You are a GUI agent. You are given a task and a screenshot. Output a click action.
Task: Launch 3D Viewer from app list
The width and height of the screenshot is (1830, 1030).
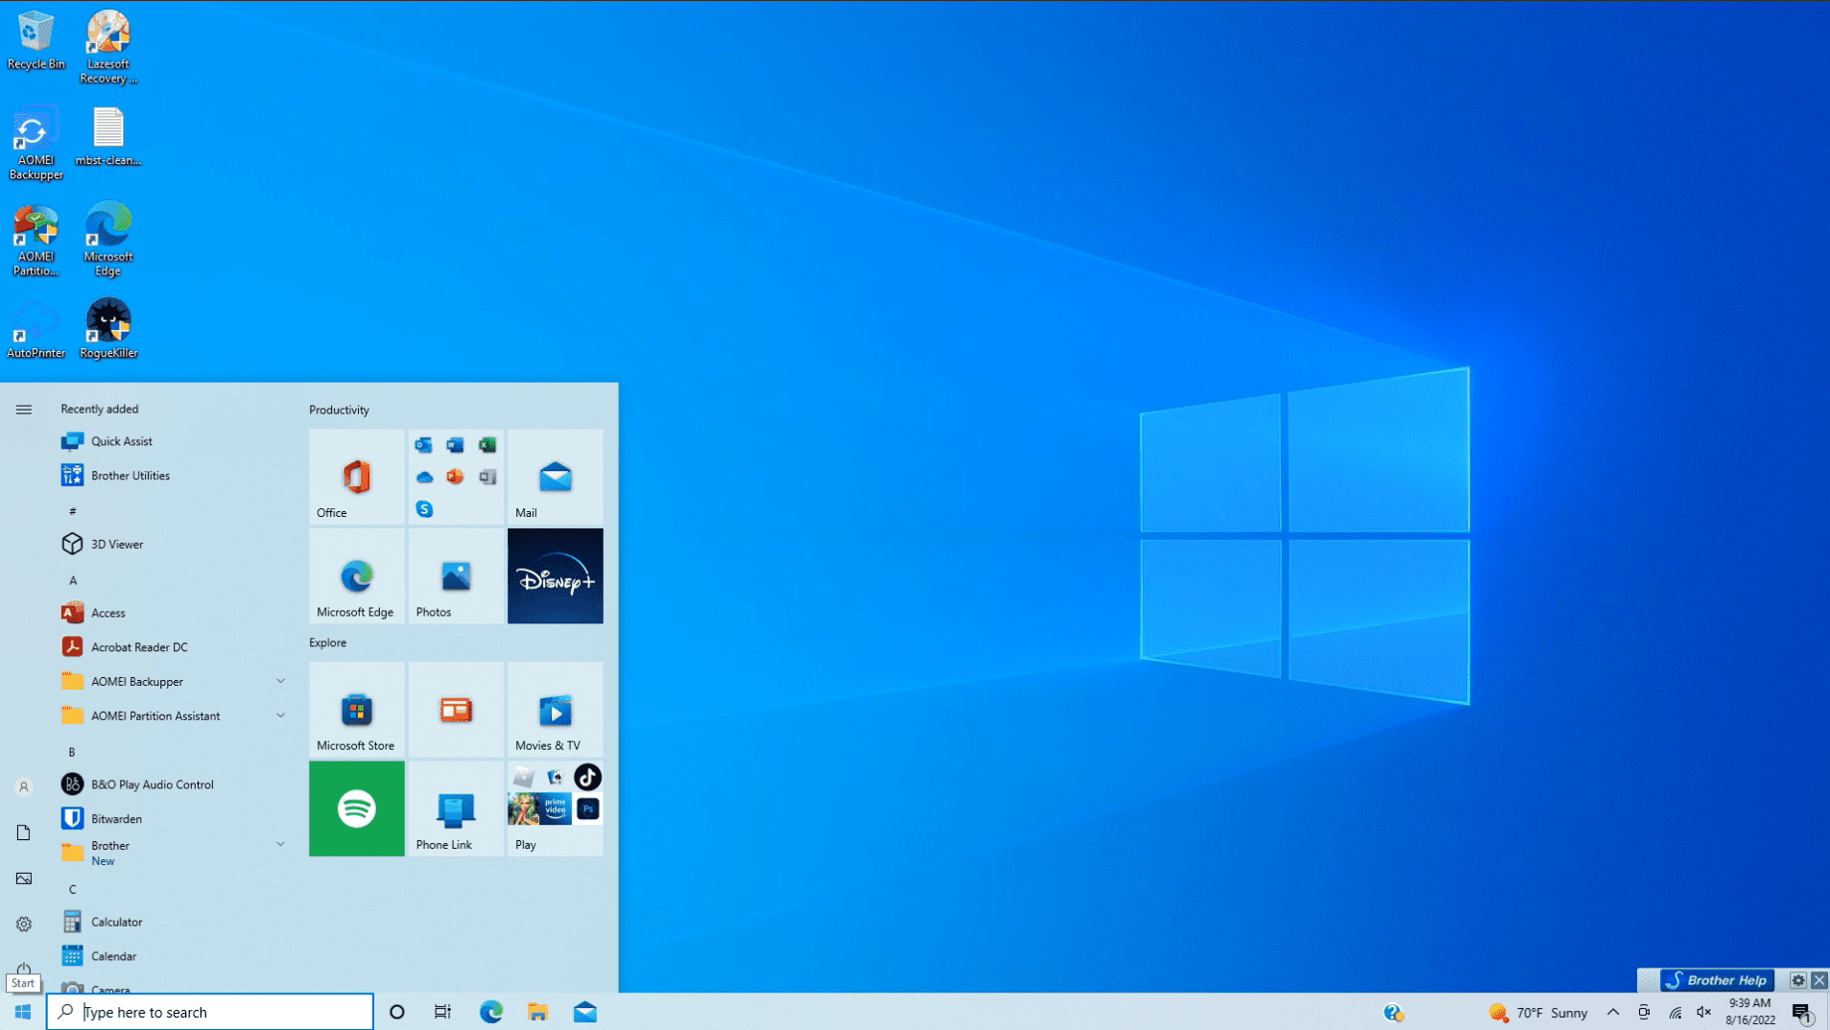pyautogui.click(x=173, y=544)
